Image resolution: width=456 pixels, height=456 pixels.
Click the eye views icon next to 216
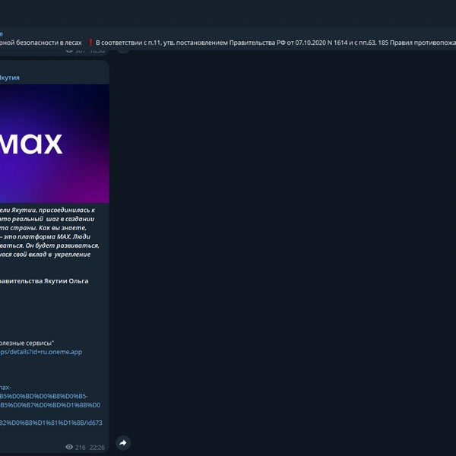coord(69,447)
